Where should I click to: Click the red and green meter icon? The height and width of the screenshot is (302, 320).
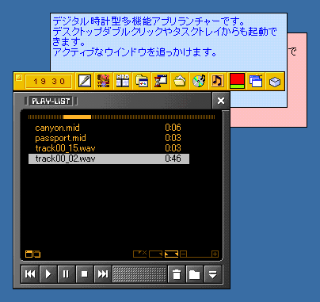pyautogui.click(x=237, y=81)
